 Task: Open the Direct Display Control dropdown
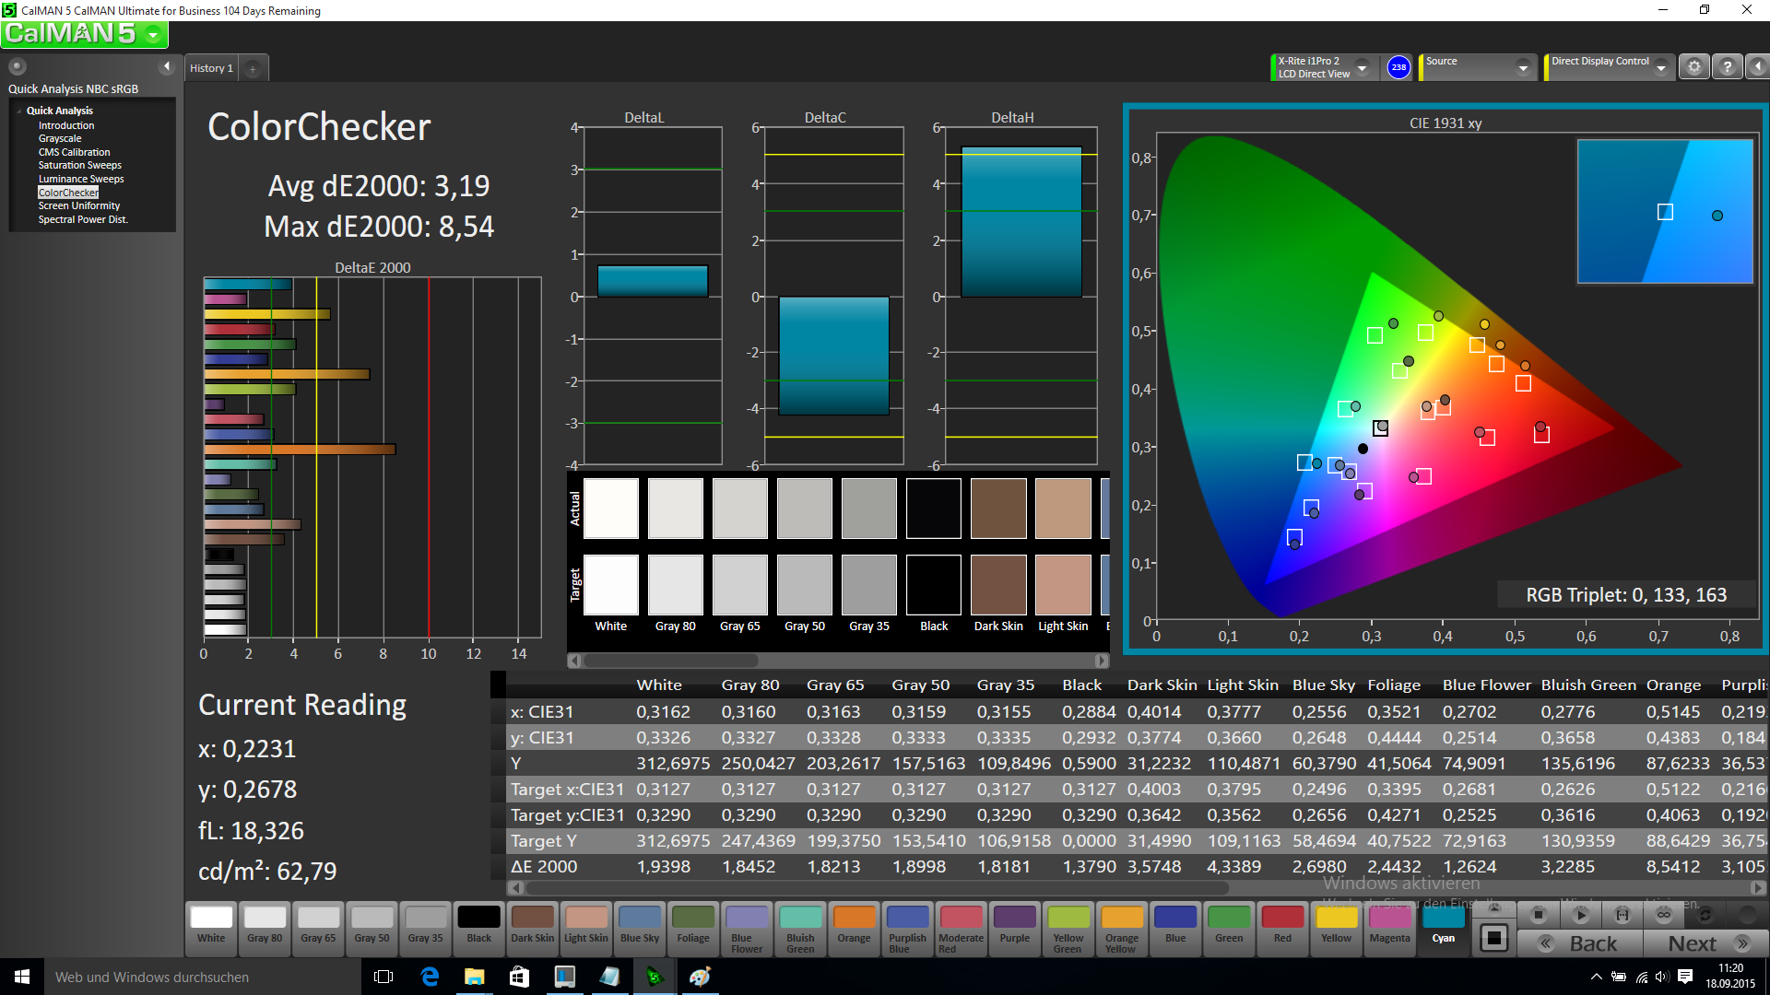pos(1661,67)
